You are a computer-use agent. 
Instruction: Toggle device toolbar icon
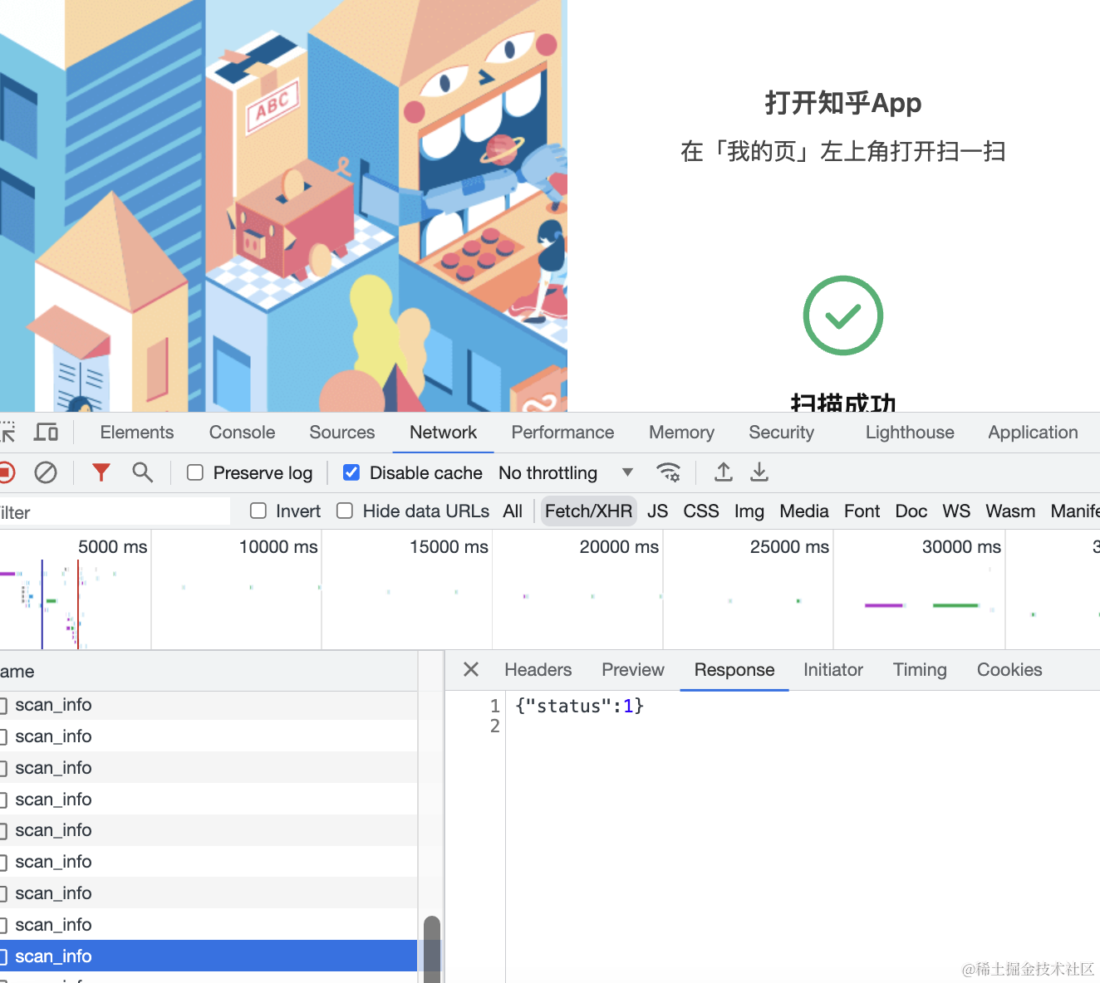click(x=46, y=433)
